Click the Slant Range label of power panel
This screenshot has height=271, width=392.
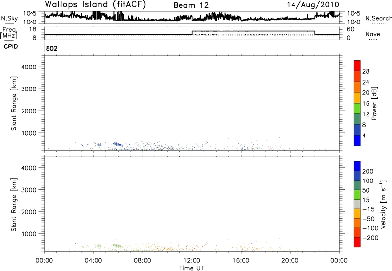(x=14, y=103)
